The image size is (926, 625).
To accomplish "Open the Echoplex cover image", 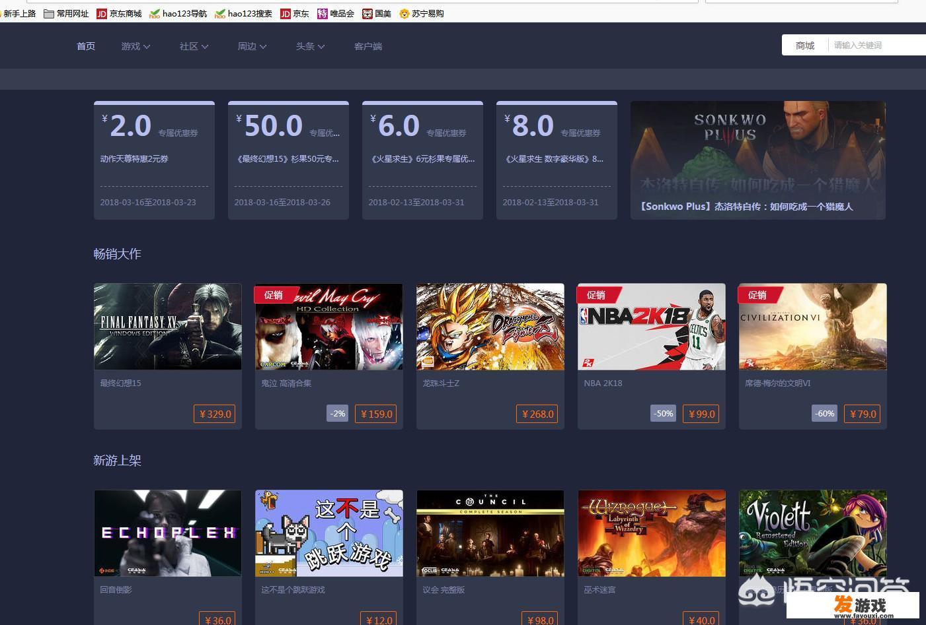I will tap(168, 533).
